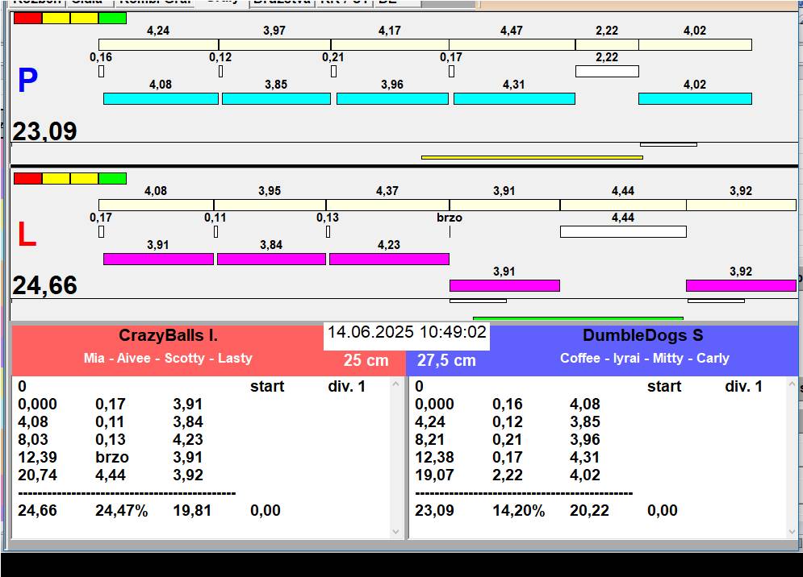803x577 pixels.
Task: Click the brzo entry in CrazyBalls list
Action: [x=112, y=457]
